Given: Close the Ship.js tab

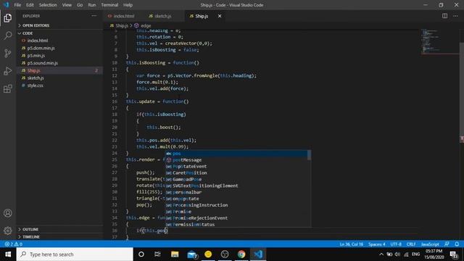Looking at the screenshot, I should point(220,16).
